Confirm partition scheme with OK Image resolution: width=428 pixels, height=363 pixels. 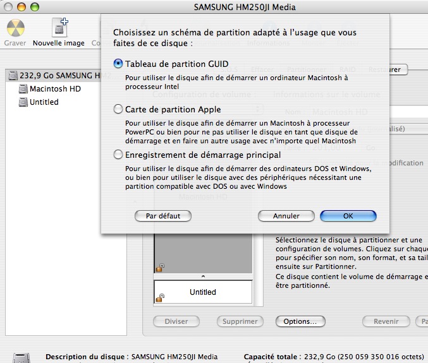pyautogui.click(x=348, y=216)
